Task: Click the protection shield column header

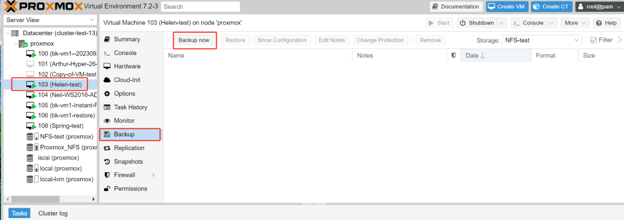Action: coord(454,55)
